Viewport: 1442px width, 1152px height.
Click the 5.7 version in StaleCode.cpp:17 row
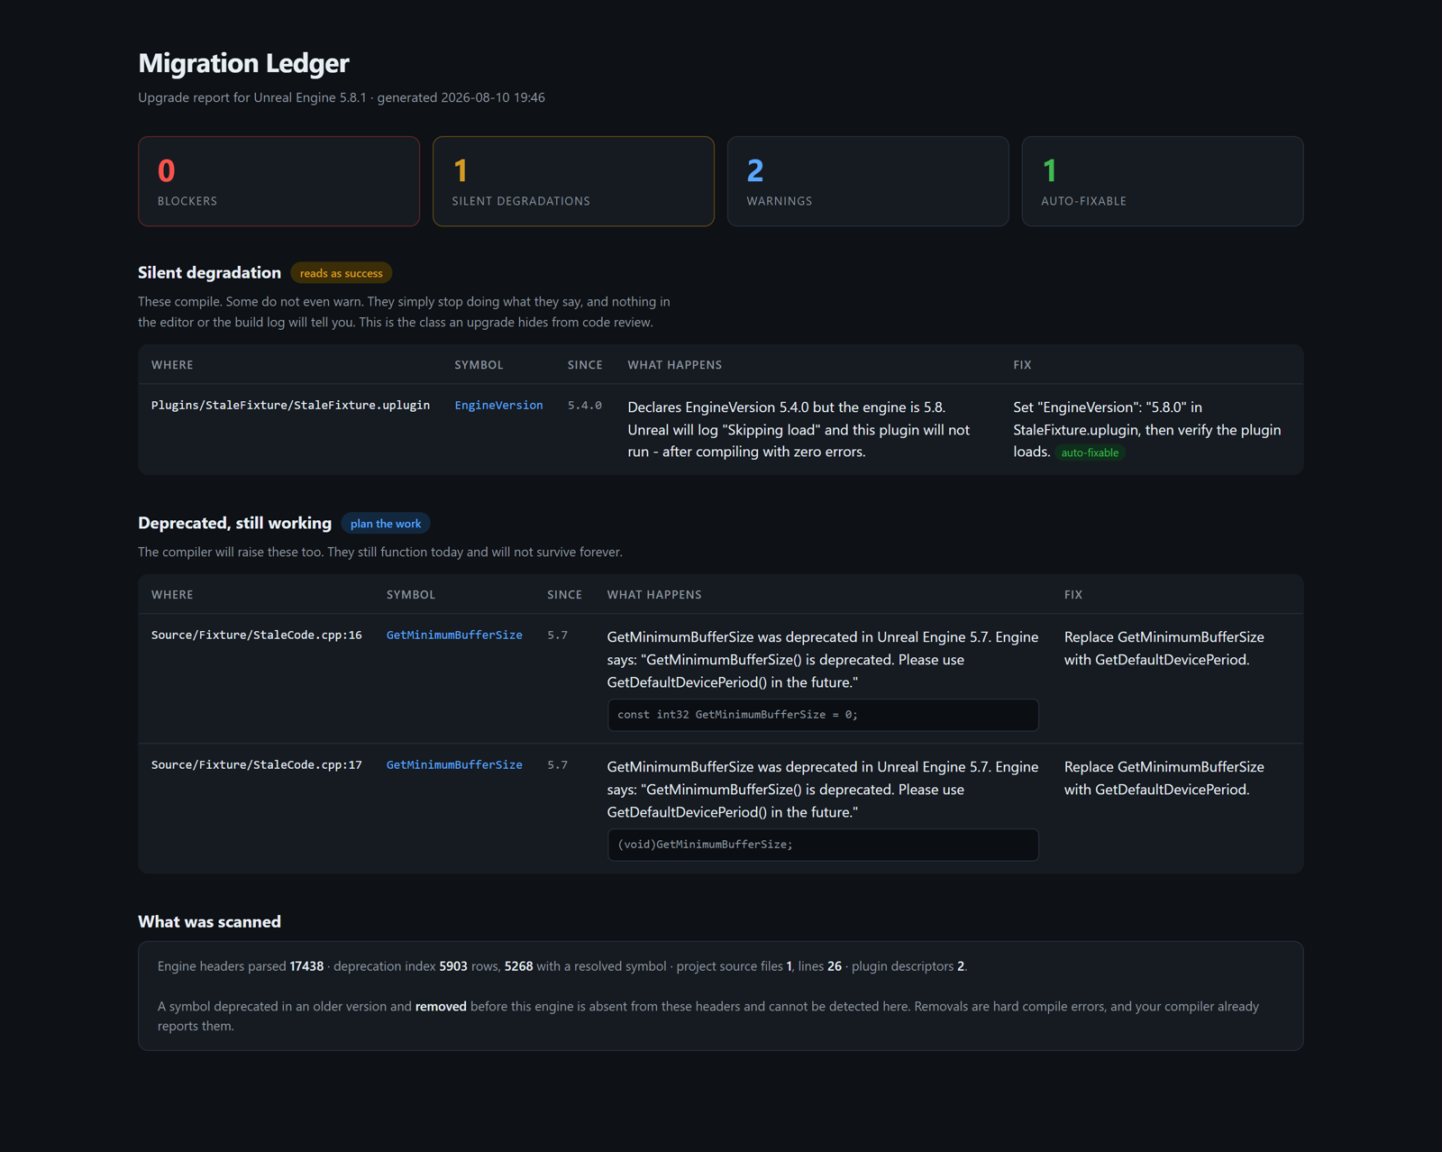pos(558,765)
